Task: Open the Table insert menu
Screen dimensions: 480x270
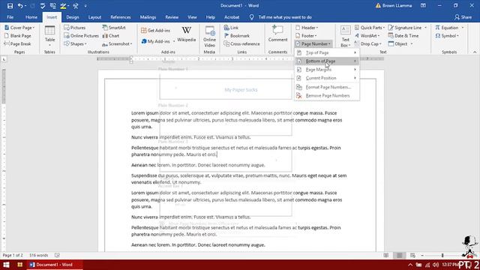Action: [x=49, y=36]
